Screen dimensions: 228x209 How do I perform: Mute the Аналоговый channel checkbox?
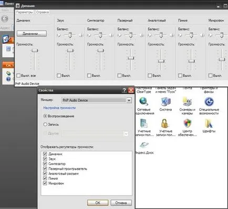coord(150,75)
